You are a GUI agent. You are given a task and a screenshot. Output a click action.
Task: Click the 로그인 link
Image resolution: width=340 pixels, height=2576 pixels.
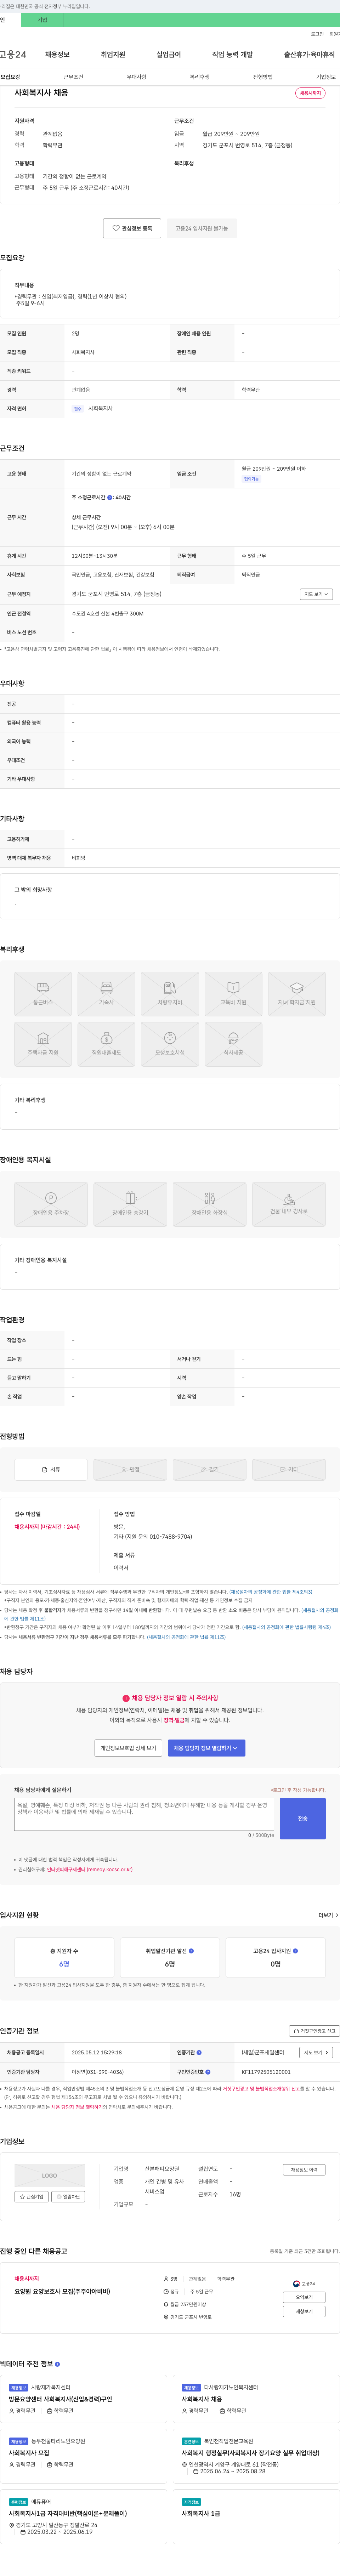[317, 34]
